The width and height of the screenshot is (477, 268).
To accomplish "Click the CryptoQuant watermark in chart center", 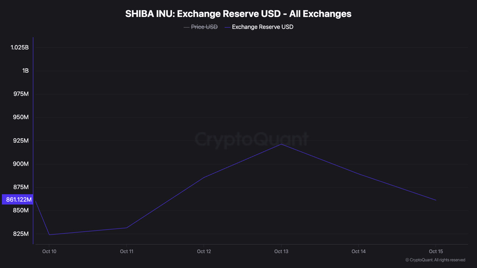I will coord(251,139).
